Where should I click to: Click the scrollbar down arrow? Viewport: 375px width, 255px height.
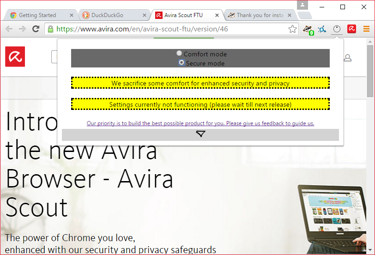click(x=370, y=250)
